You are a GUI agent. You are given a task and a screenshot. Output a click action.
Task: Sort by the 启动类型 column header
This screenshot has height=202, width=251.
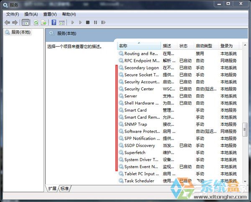[206, 46]
